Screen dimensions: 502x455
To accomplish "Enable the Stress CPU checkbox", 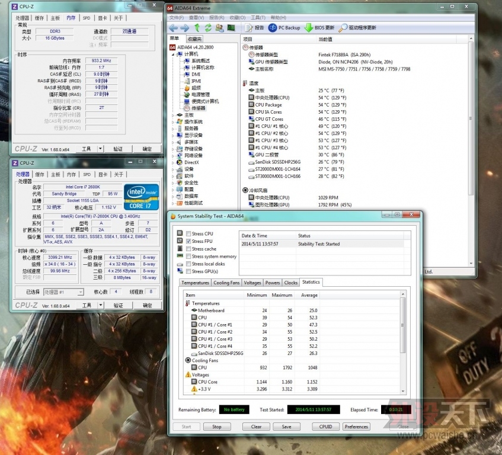I will (x=188, y=233).
